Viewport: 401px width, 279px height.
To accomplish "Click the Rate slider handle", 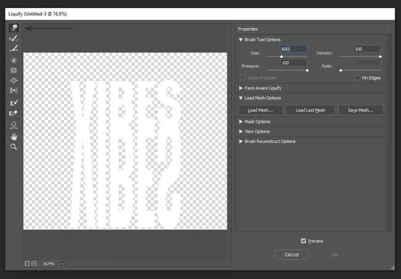I will pyautogui.click(x=341, y=70).
